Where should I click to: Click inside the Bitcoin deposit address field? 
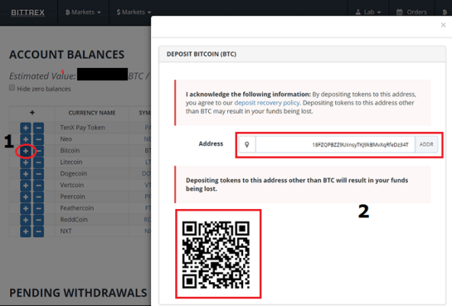[335, 144]
